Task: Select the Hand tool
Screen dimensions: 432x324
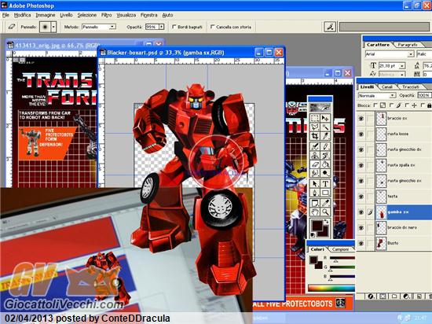Action: pyautogui.click(x=315, y=212)
